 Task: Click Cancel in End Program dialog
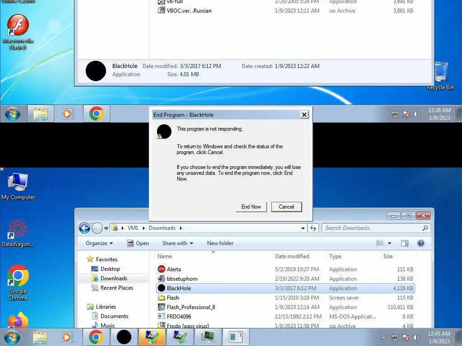click(x=286, y=207)
